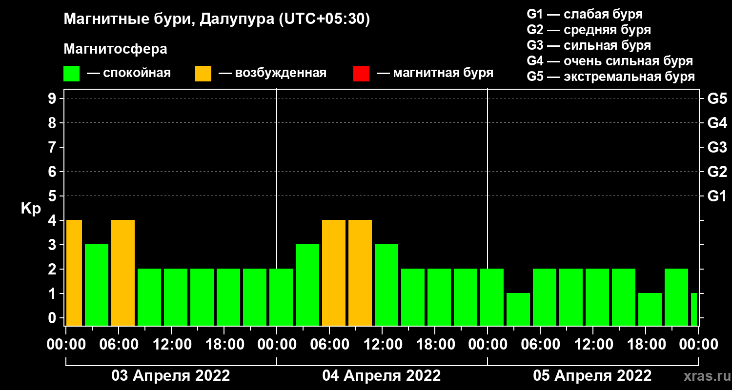The height and width of the screenshot is (390, 732).
Task: Click the green Kp 3 bar above 12:00 on 04 Апреля
Action: tap(386, 285)
